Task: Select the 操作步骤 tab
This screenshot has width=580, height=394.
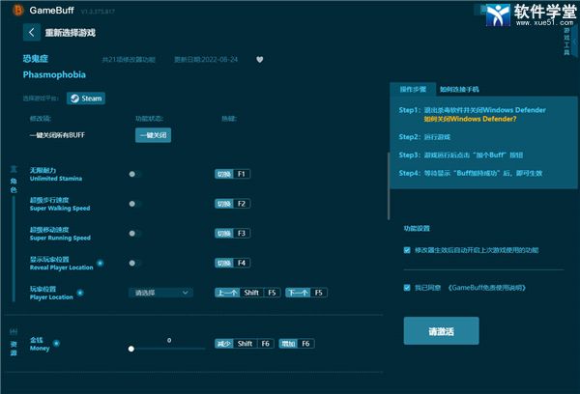Action: [413, 89]
